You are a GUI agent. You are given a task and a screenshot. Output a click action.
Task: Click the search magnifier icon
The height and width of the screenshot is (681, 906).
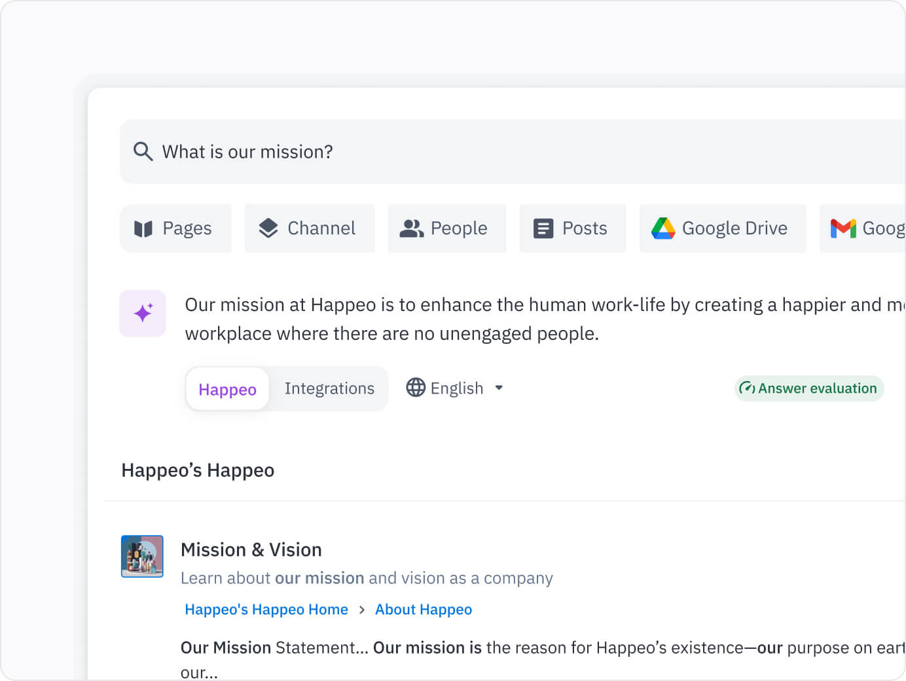[x=142, y=151]
